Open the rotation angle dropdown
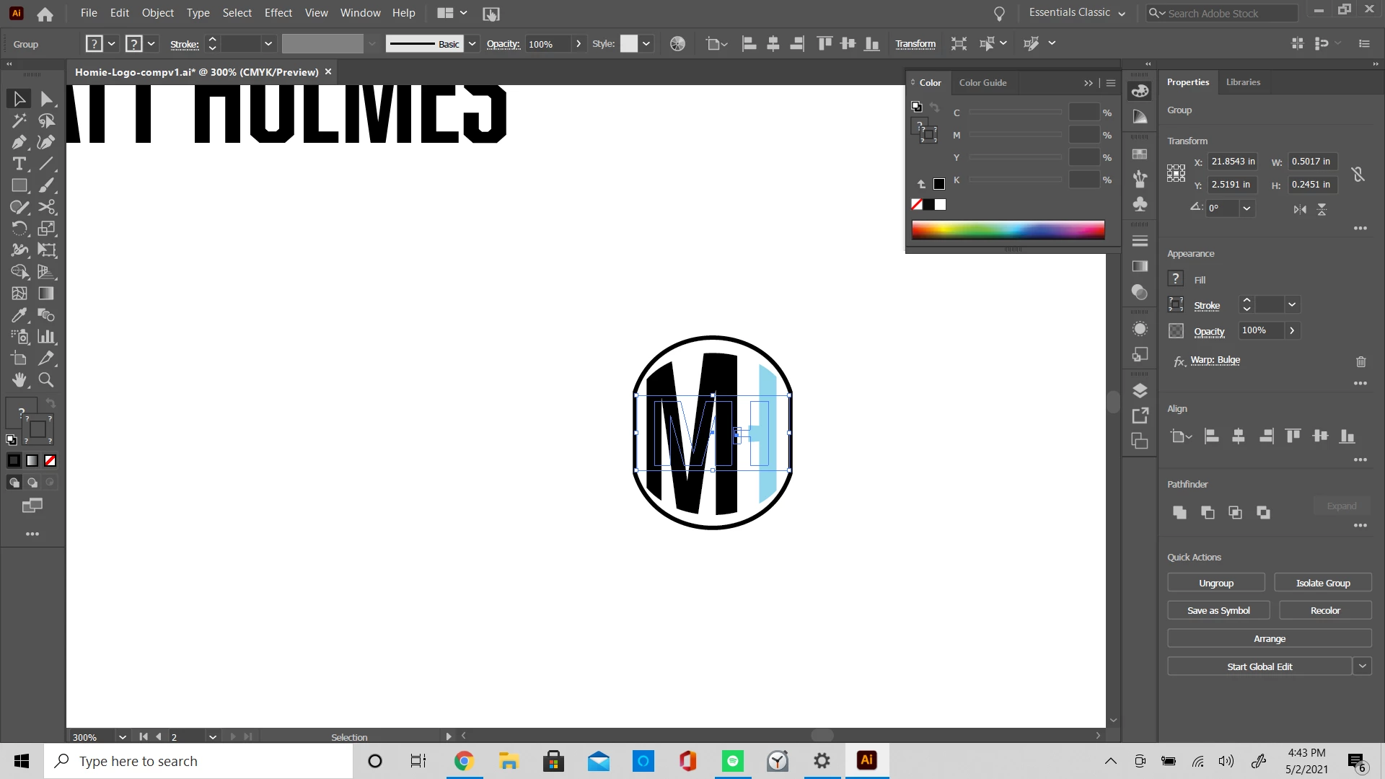1385x779 pixels. (1246, 208)
